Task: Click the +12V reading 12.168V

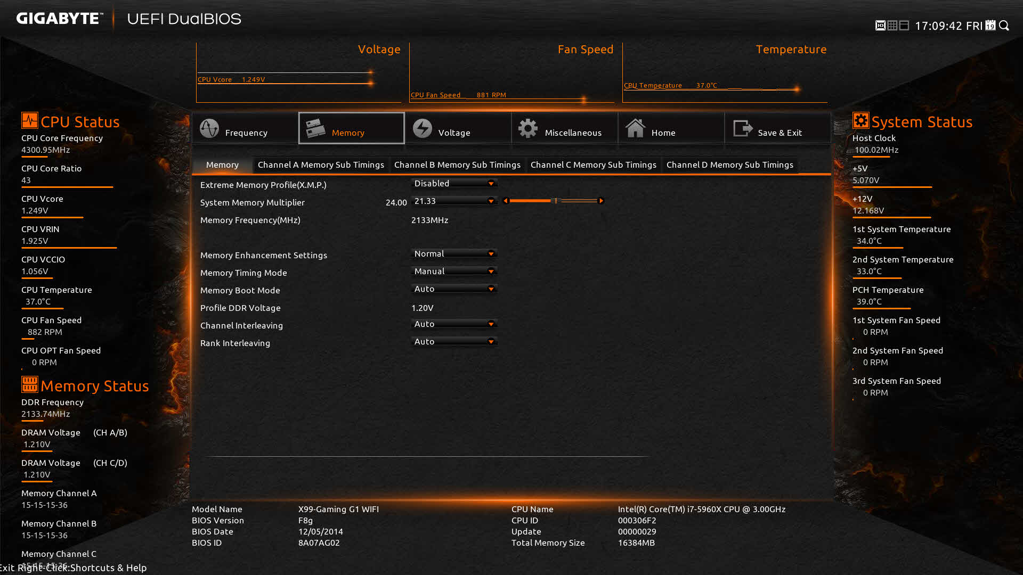Action: click(868, 210)
